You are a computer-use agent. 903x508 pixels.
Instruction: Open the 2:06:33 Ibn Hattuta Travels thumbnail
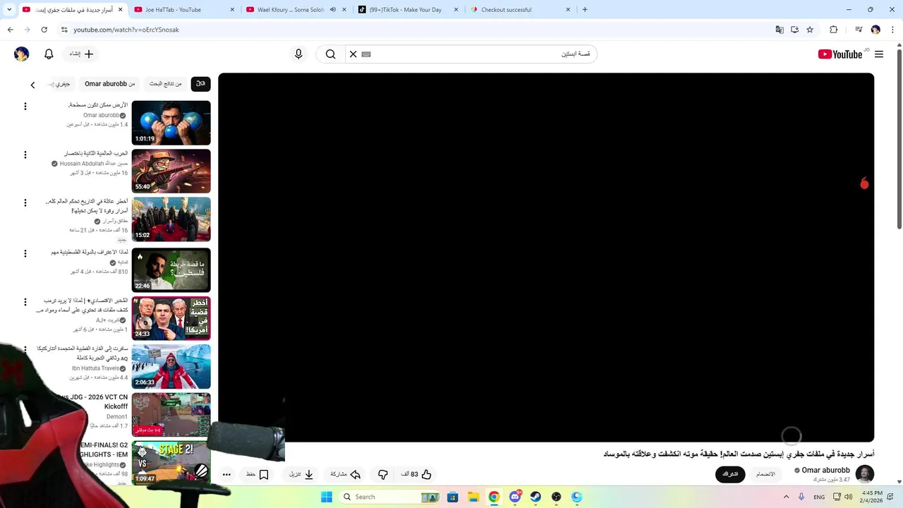click(x=171, y=366)
